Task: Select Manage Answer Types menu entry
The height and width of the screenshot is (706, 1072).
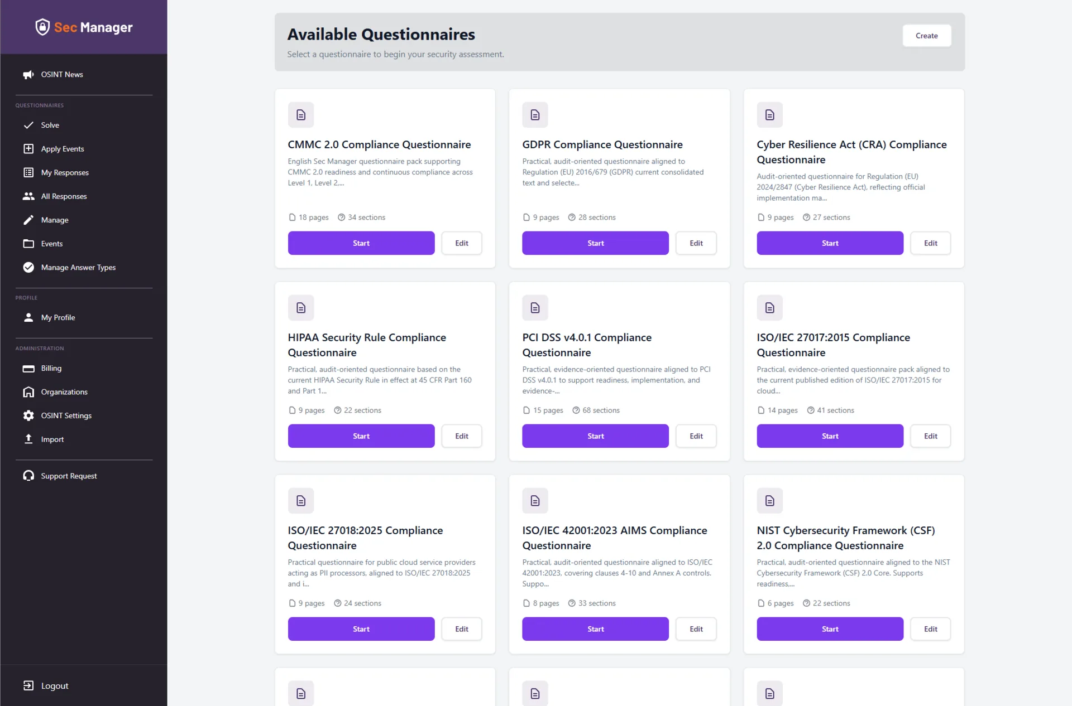Action: coord(84,268)
